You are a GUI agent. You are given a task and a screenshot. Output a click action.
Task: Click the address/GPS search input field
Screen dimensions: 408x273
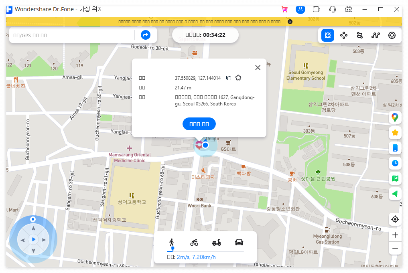click(x=72, y=35)
